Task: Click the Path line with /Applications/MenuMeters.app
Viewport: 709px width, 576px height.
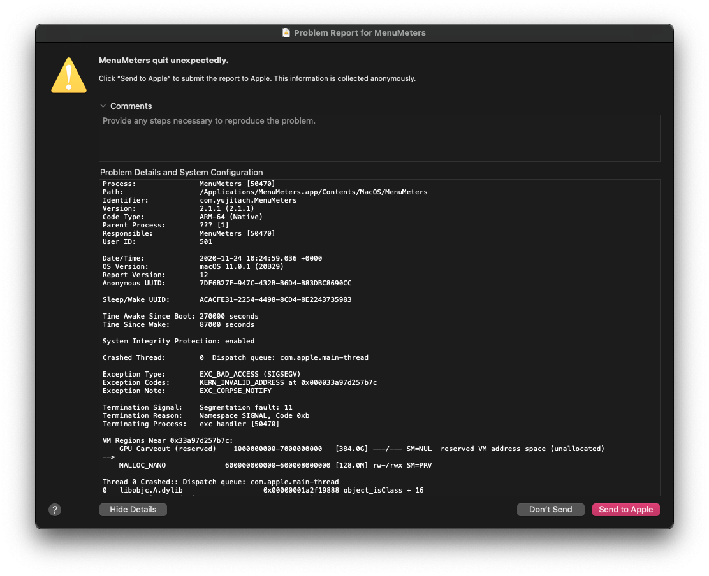Action: (x=265, y=192)
